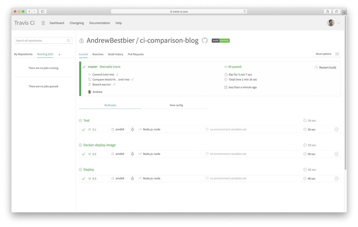Viewport: 358px width, 227px height.
Task: Click the user avatar in header
Action: (x=331, y=23)
